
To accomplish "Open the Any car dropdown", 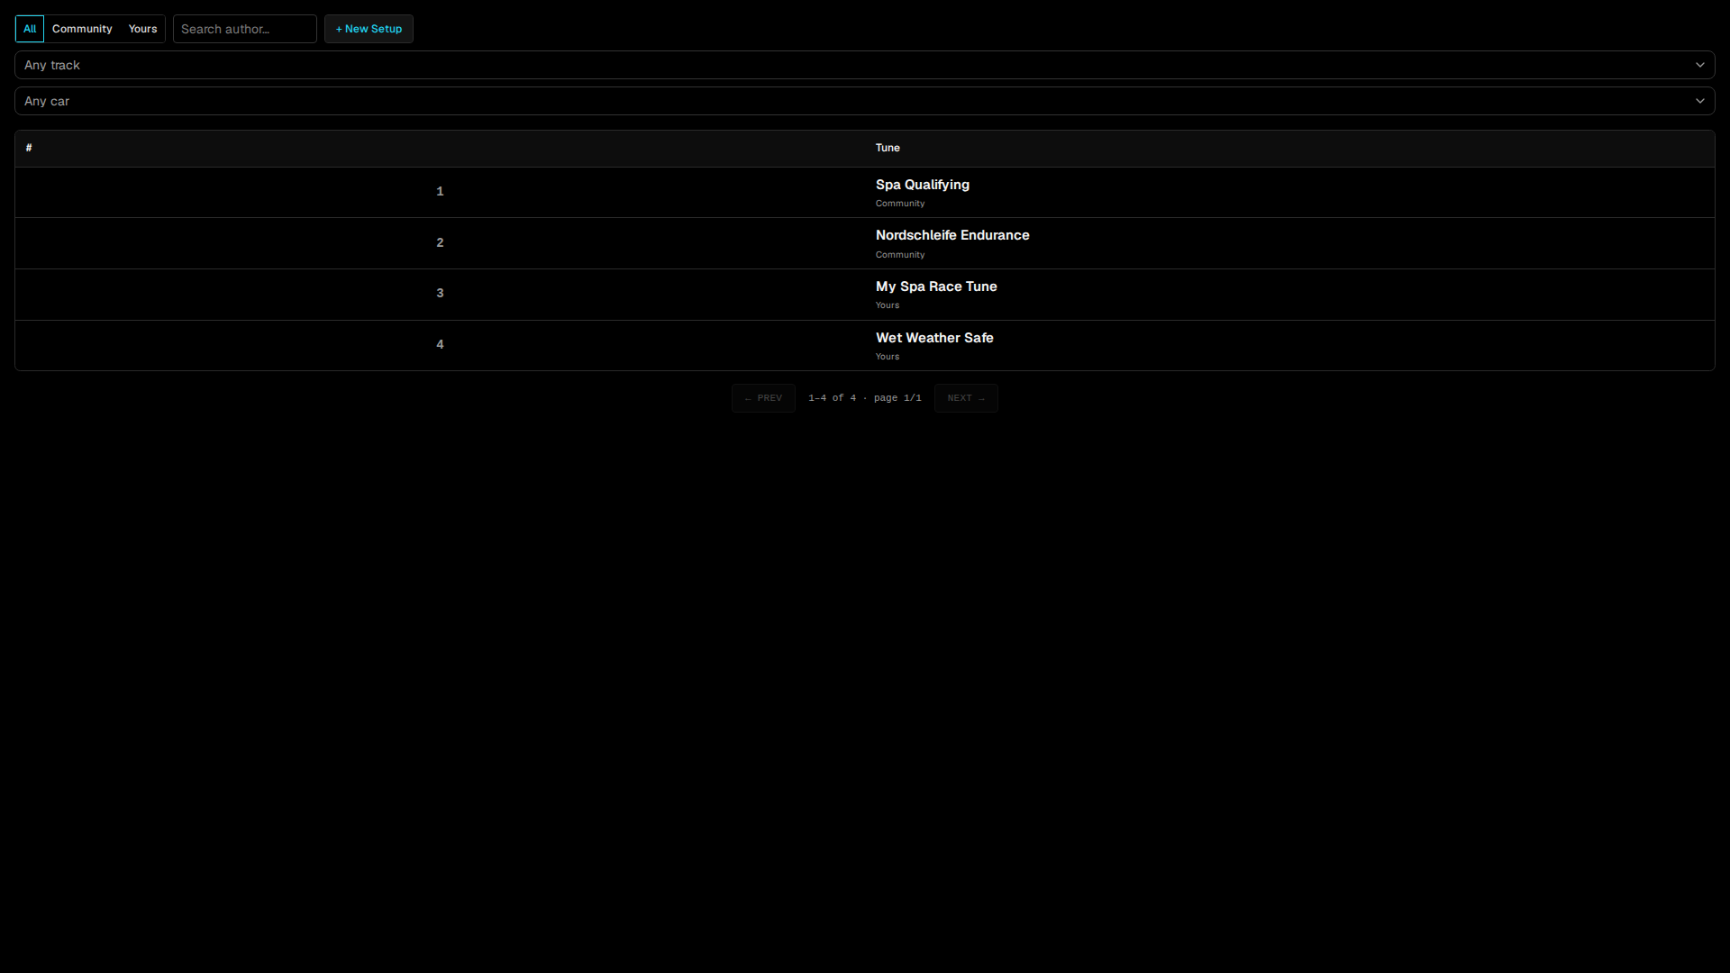I will (x=865, y=101).
